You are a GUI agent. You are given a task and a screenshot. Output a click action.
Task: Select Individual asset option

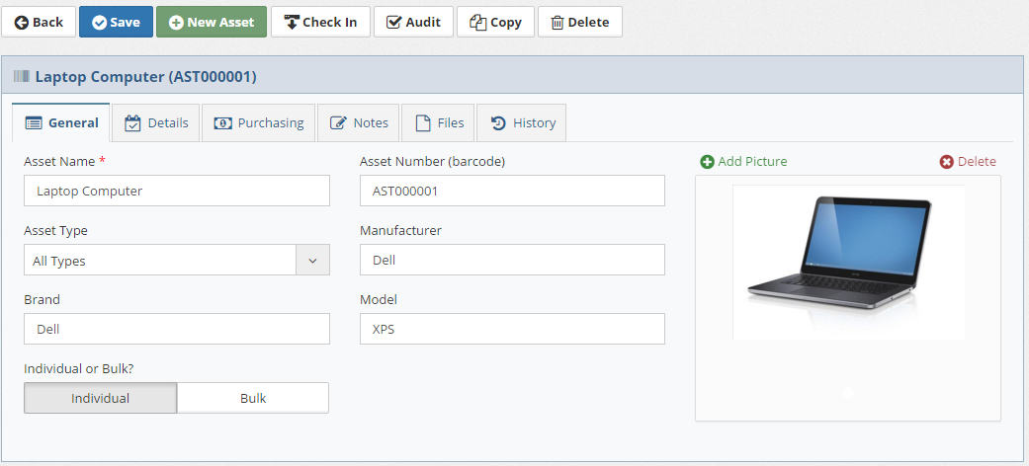click(101, 398)
